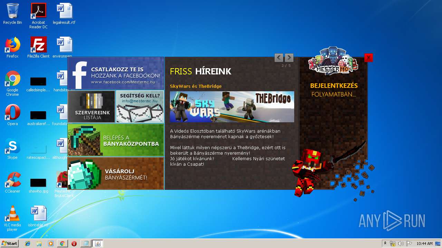Click the BEJELENTKEZÉS FOLYAMATBAN status text

coord(334,90)
